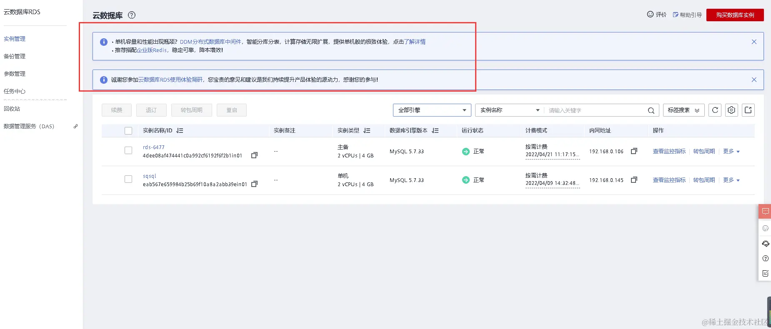Open 备份管理 in the sidebar
The image size is (771, 329).
(x=15, y=56)
